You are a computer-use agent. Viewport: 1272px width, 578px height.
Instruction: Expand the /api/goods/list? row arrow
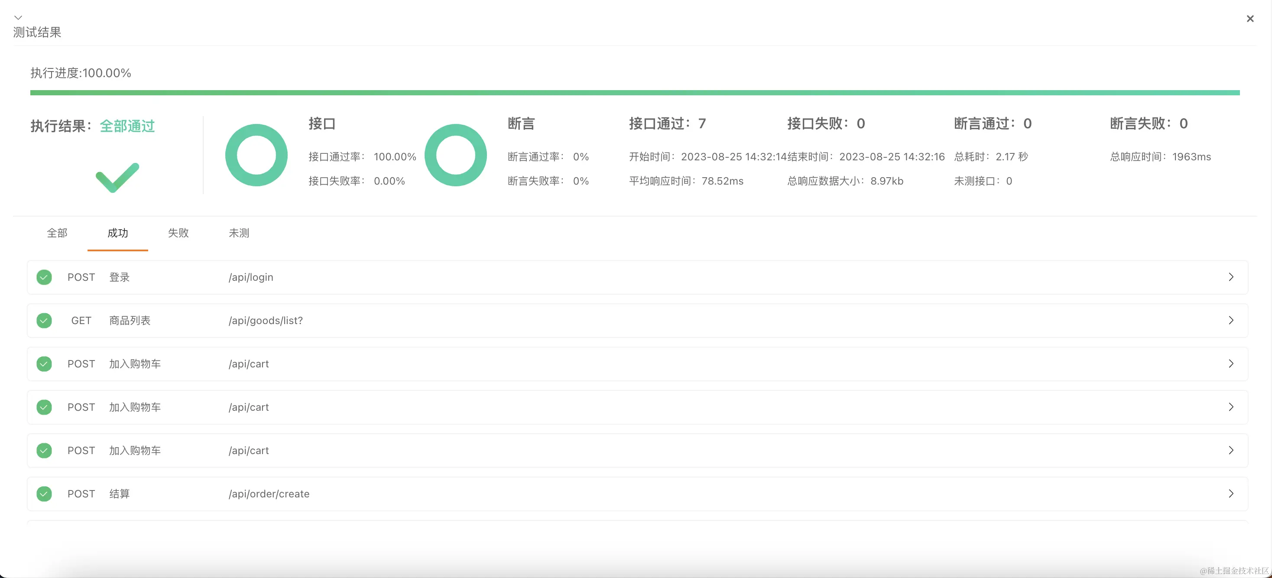tap(1230, 321)
